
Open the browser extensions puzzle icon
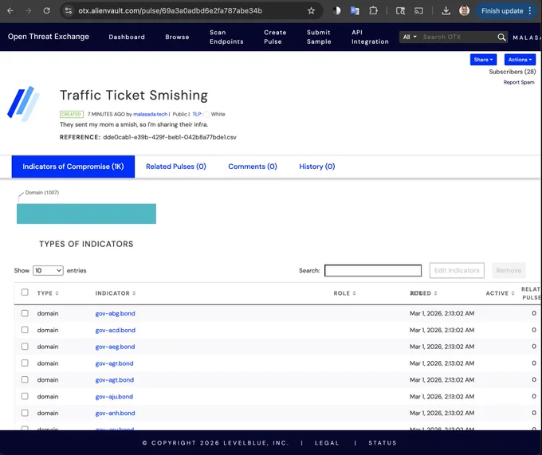[373, 10]
